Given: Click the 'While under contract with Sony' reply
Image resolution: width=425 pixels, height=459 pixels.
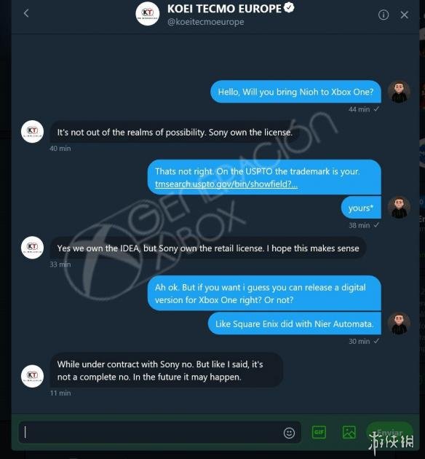Looking at the screenshot, I should 167,370.
